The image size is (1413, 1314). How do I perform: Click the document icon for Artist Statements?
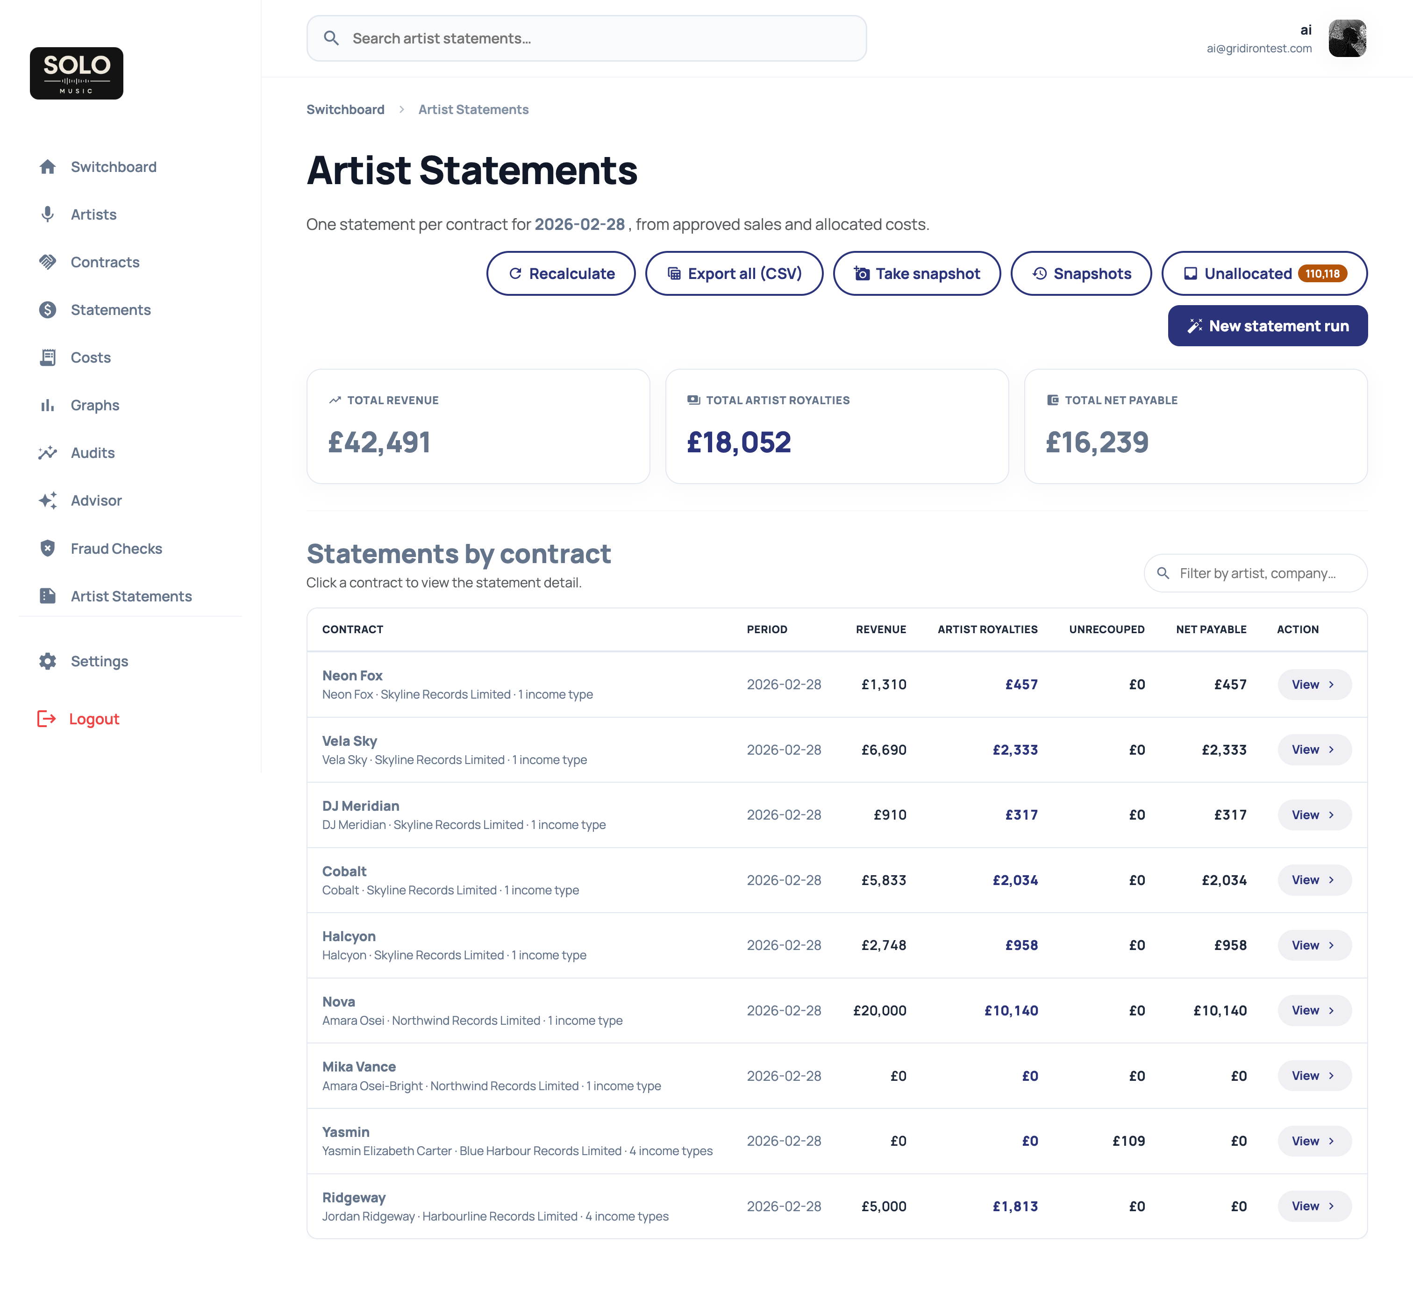(x=48, y=596)
